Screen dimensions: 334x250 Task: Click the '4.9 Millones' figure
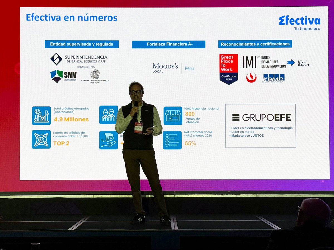[x=71, y=120]
